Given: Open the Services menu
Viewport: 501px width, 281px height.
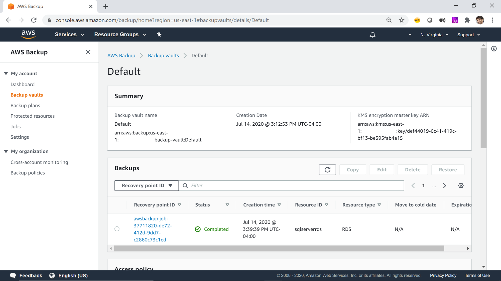Looking at the screenshot, I should pos(69,34).
